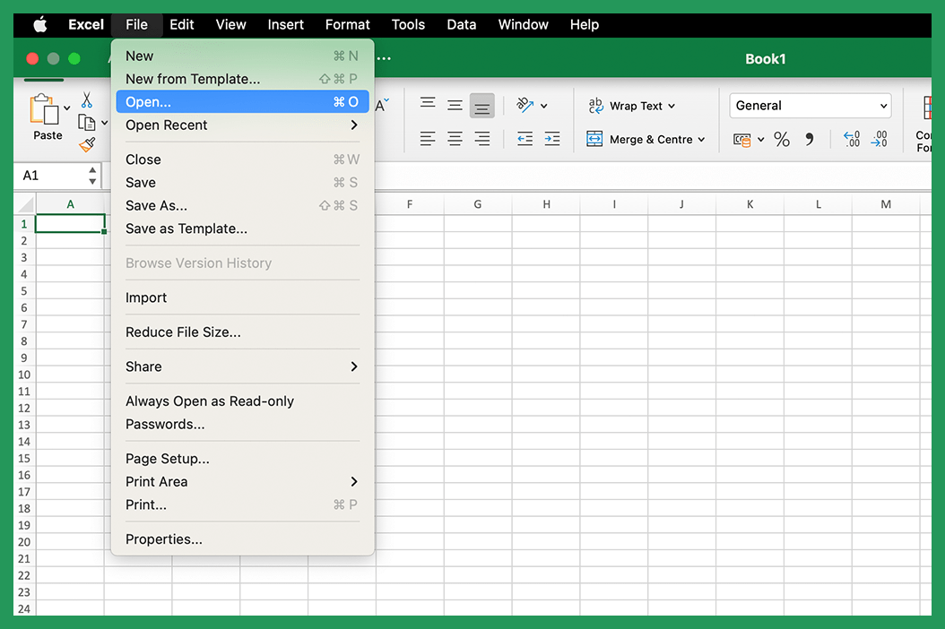Toggle center horizontal alignment
Screen dimensions: 945x629
pos(455,139)
